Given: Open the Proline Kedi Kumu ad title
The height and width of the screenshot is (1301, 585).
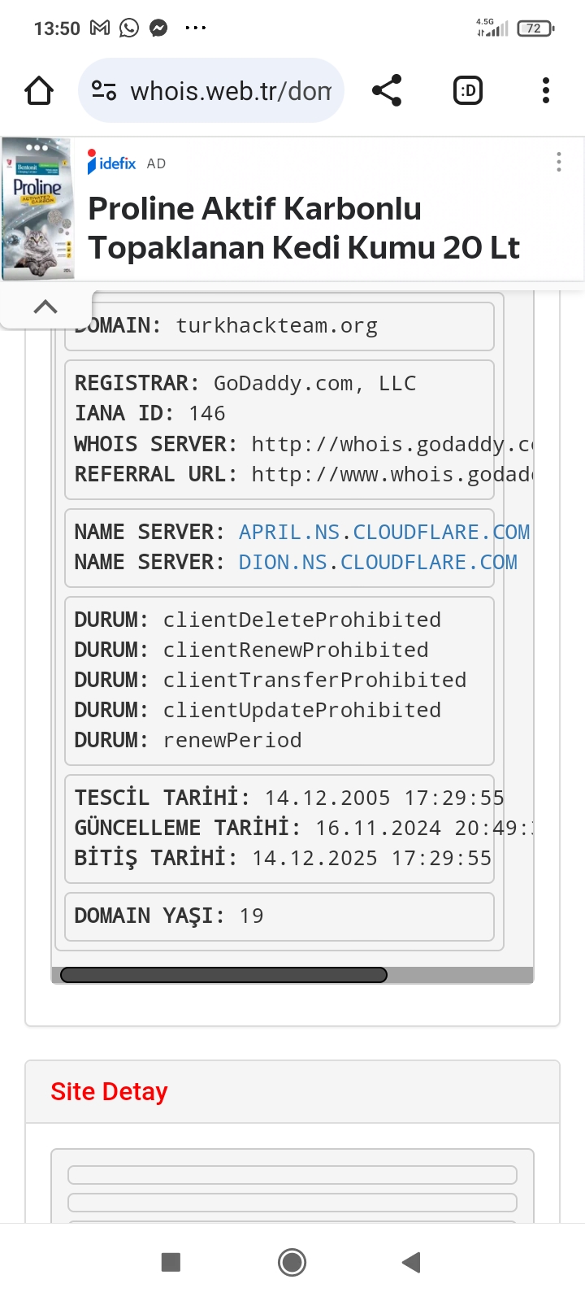Looking at the screenshot, I should [304, 228].
